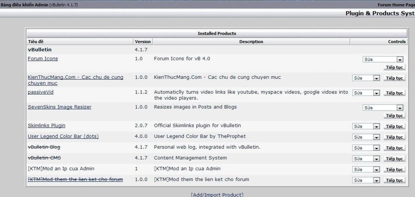Screen dimensions: 415x197
Task: Open the struck-through vBulletin CMS link
Action: [44, 158]
